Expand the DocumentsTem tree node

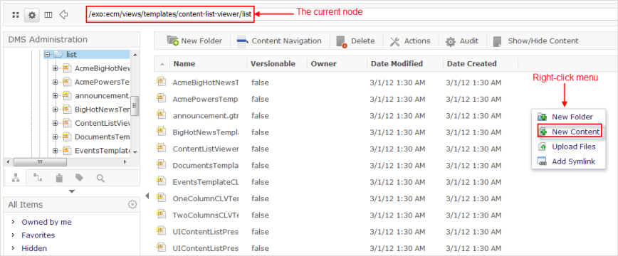[56, 137]
